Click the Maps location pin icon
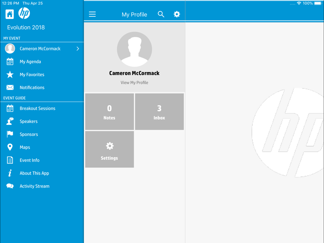The image size is (324, 243). coord(10,147)
